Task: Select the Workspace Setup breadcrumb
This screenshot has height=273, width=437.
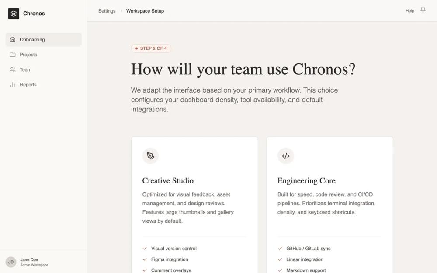Action: 145,11
